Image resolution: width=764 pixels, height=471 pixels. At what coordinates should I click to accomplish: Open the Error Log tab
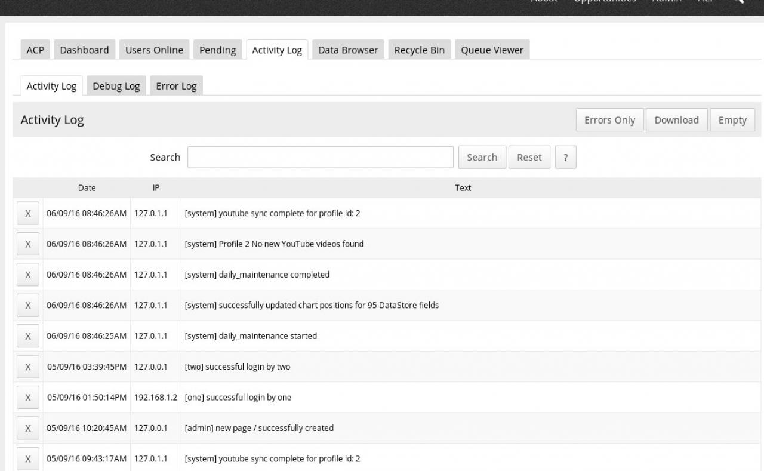click(176, 86)
